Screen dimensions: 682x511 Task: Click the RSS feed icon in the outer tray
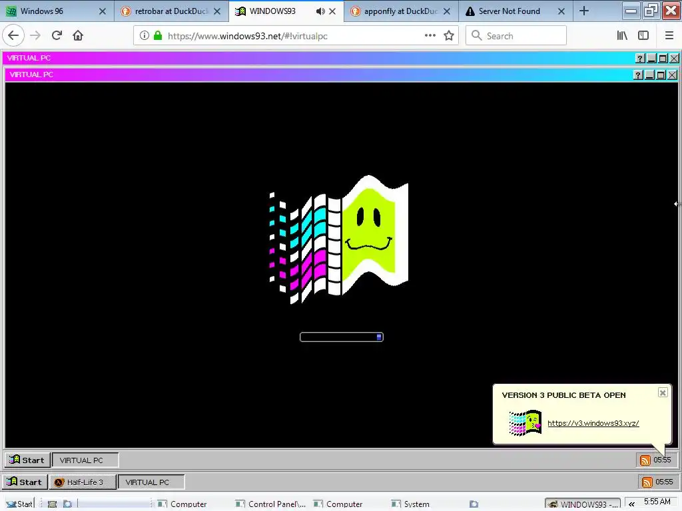tap(647, 482)
